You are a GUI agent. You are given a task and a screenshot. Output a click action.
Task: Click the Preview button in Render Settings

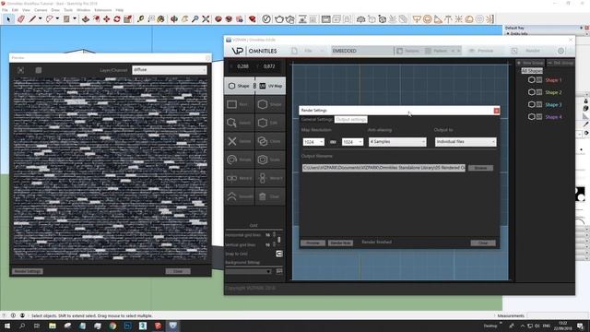pos(313,243)
